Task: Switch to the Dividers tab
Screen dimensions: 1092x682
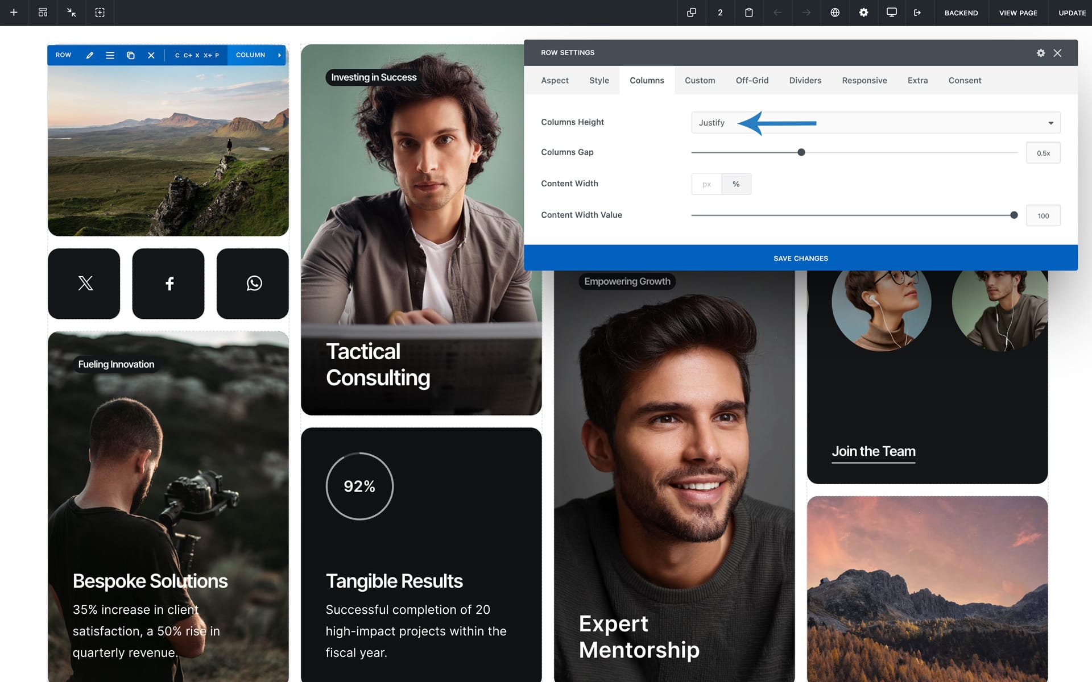Action: coord(805,80)
